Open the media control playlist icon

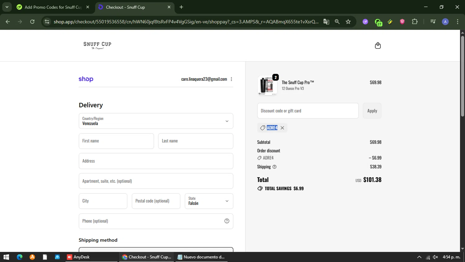tap(433, 22)
